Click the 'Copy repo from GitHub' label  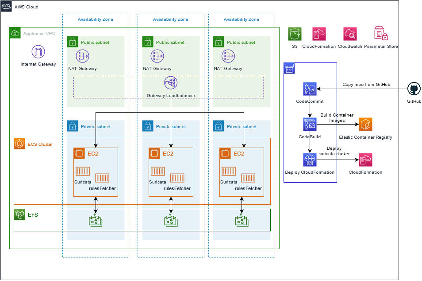tap(366, 84)
